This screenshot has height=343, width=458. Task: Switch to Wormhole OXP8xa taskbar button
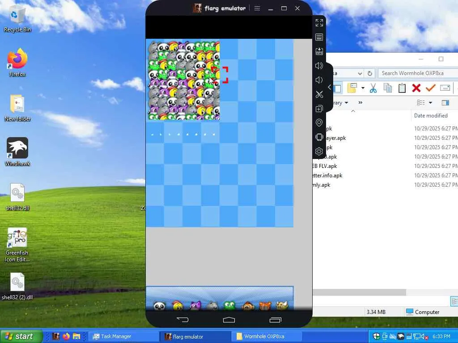coord(267,337)
